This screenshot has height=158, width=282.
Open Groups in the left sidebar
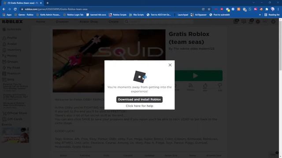tap(10, 61)
